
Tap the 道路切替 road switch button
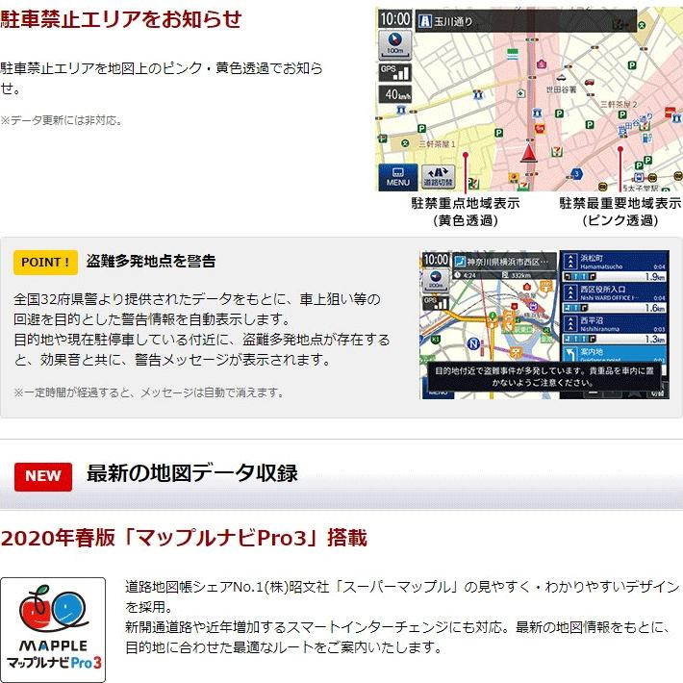[436, 176]
